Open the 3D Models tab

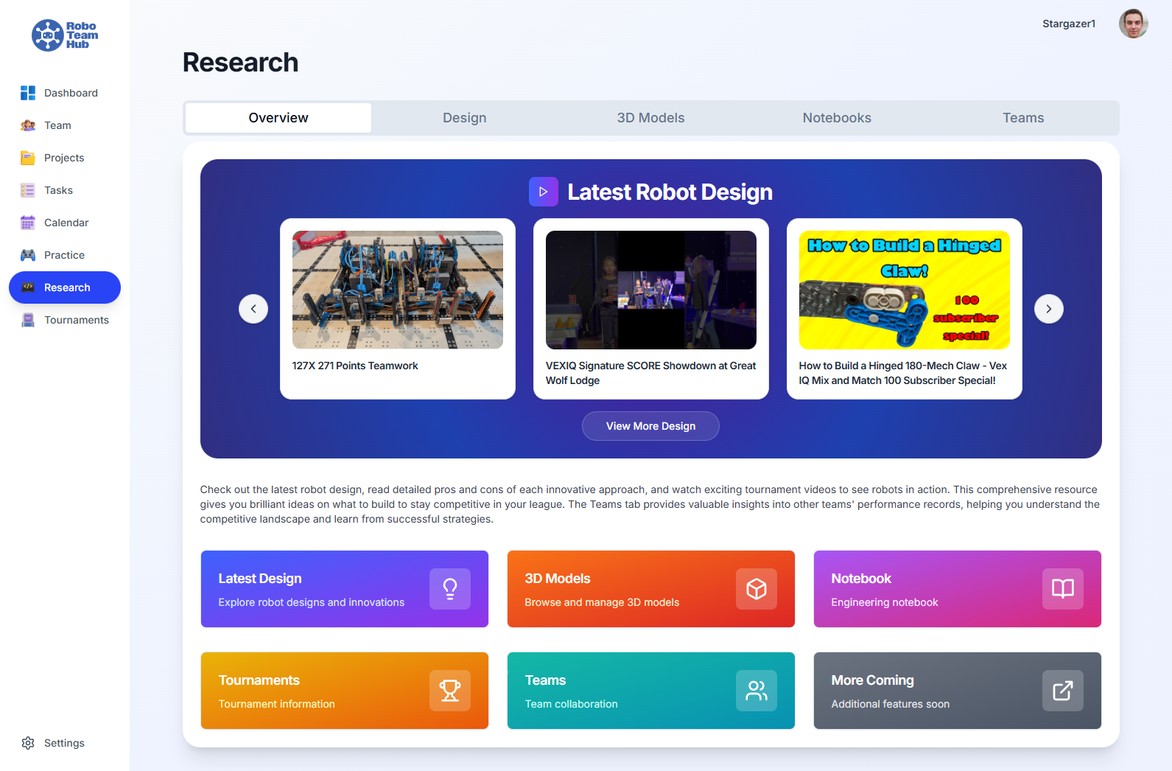pyautogui.click(x=651, y=118)
